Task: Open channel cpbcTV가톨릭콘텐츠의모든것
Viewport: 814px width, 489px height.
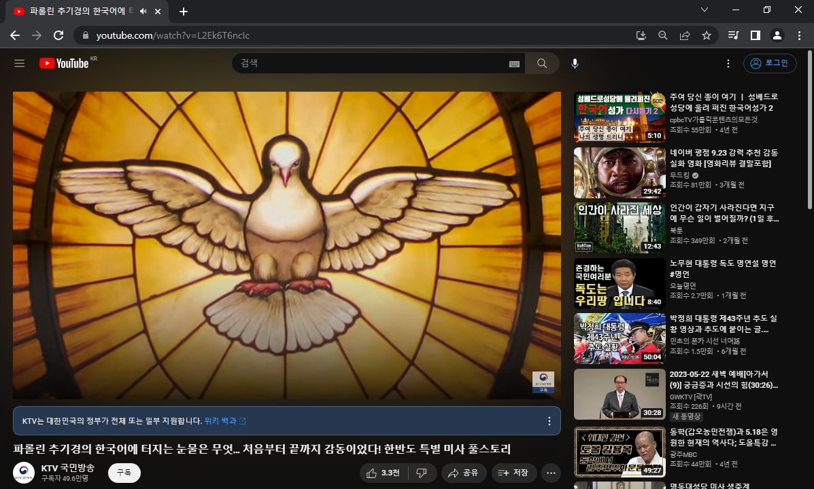Action: [x=713, y=120]
